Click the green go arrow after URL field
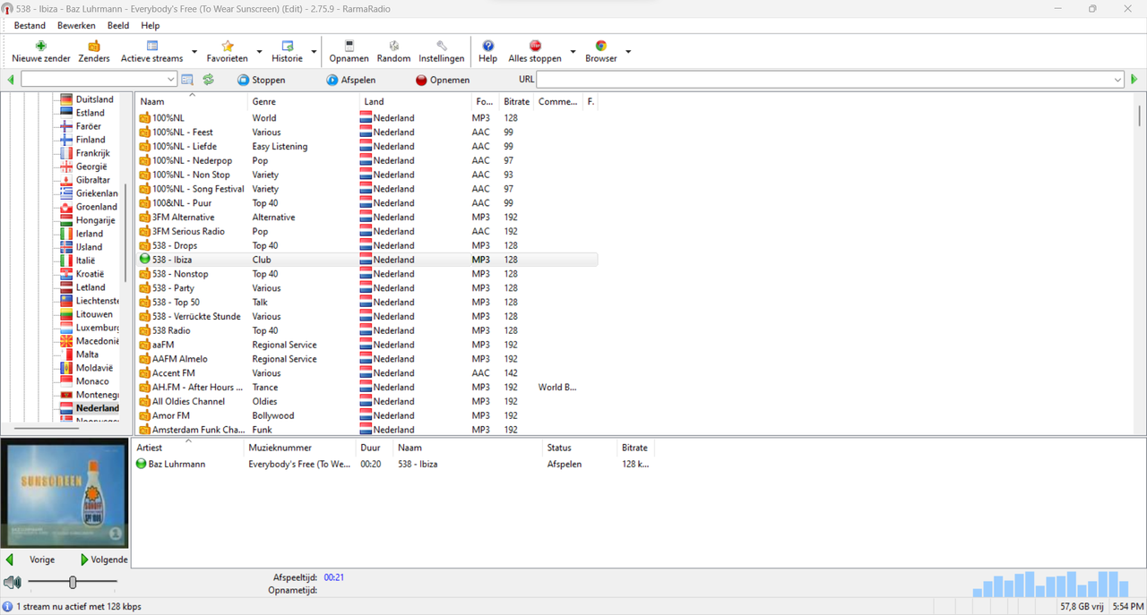 1134,80
